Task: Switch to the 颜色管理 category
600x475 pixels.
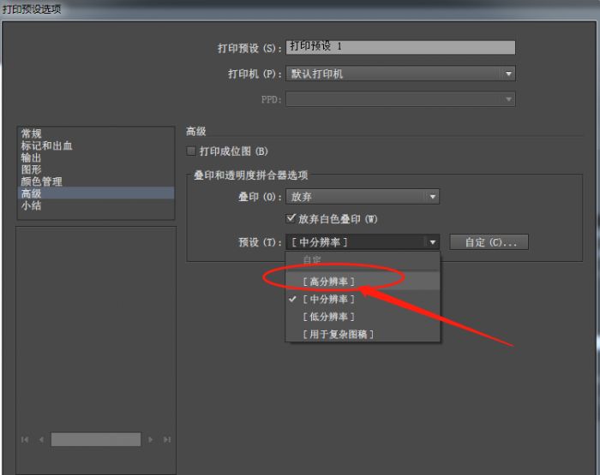Action: coord(42,181)
